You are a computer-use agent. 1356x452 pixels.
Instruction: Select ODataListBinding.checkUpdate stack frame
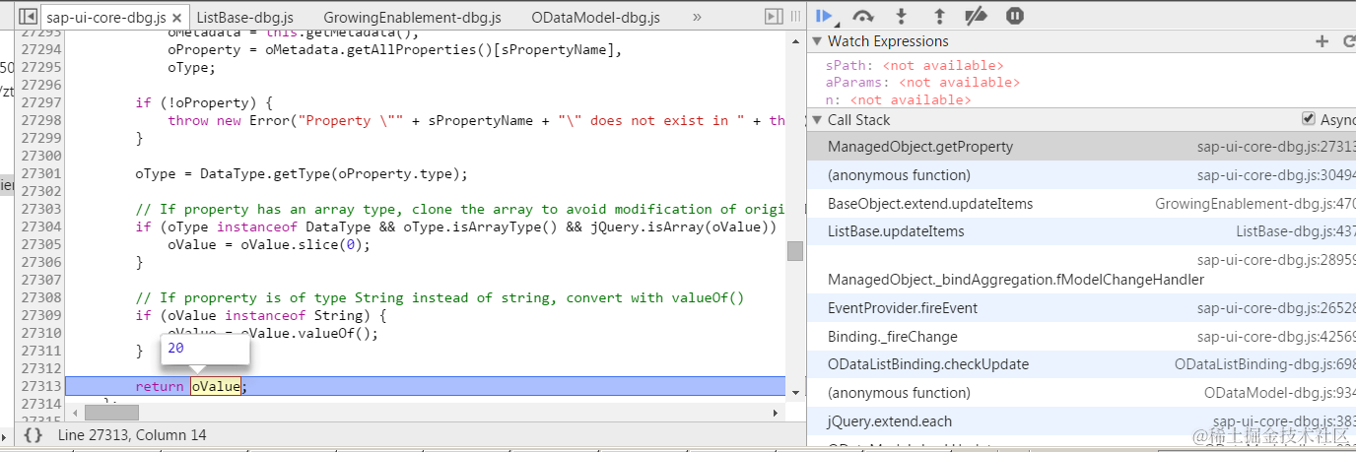tap(1081, 364)
